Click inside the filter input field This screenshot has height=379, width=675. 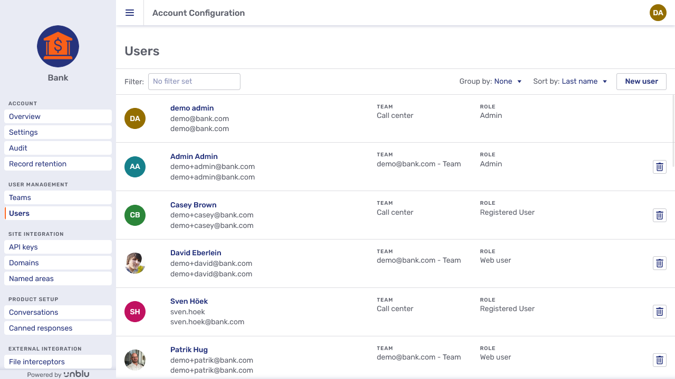[194, 82]
